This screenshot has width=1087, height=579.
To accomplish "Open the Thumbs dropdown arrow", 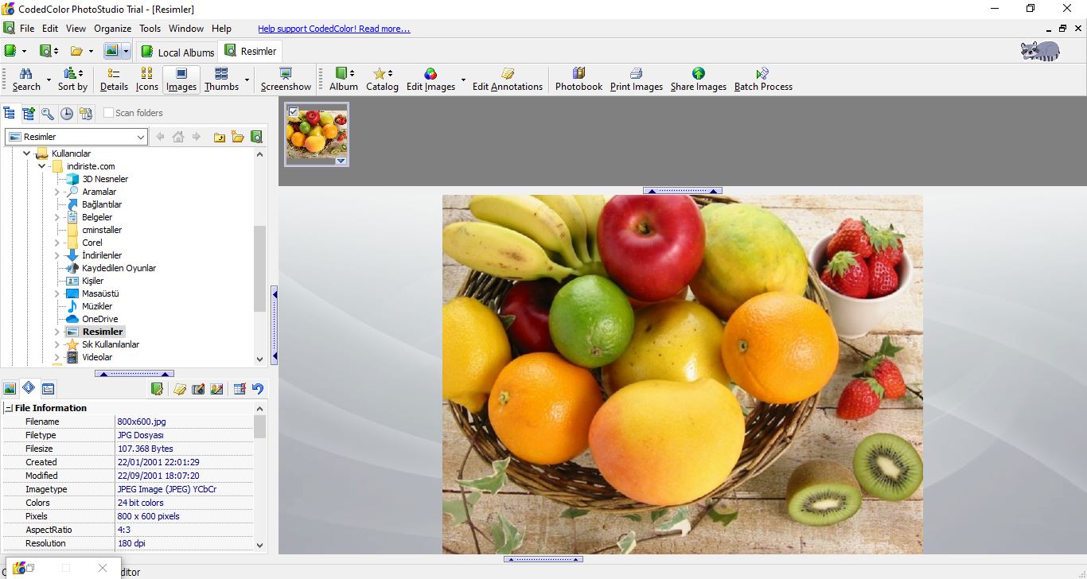I will [247, 80].
